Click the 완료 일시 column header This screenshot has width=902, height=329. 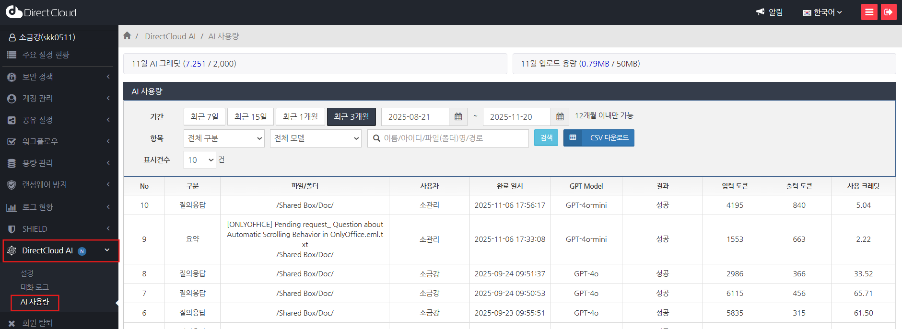tap(510, 186)
